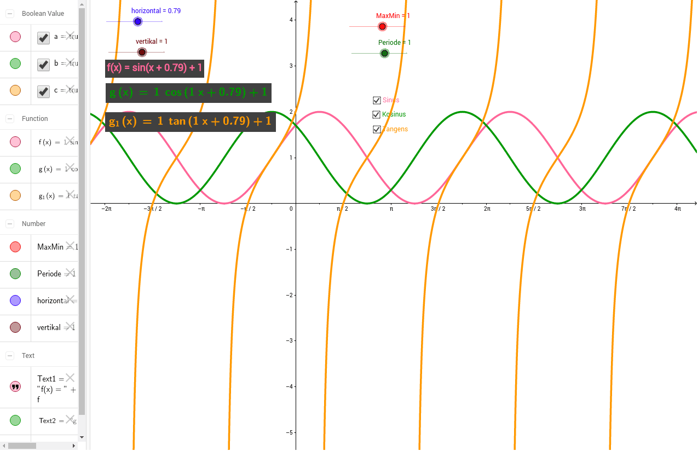Delete Text2 with its X icon

pos(70,419)
